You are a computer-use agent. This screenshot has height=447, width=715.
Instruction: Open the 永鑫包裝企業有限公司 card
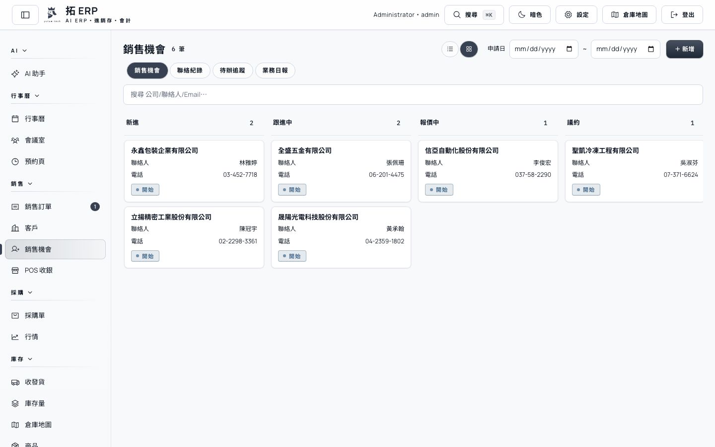point(194,171)
